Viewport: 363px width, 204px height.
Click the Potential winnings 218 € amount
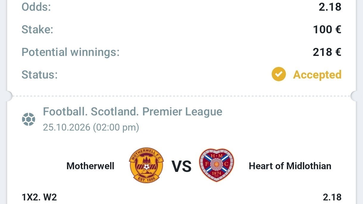pos(327,52)
